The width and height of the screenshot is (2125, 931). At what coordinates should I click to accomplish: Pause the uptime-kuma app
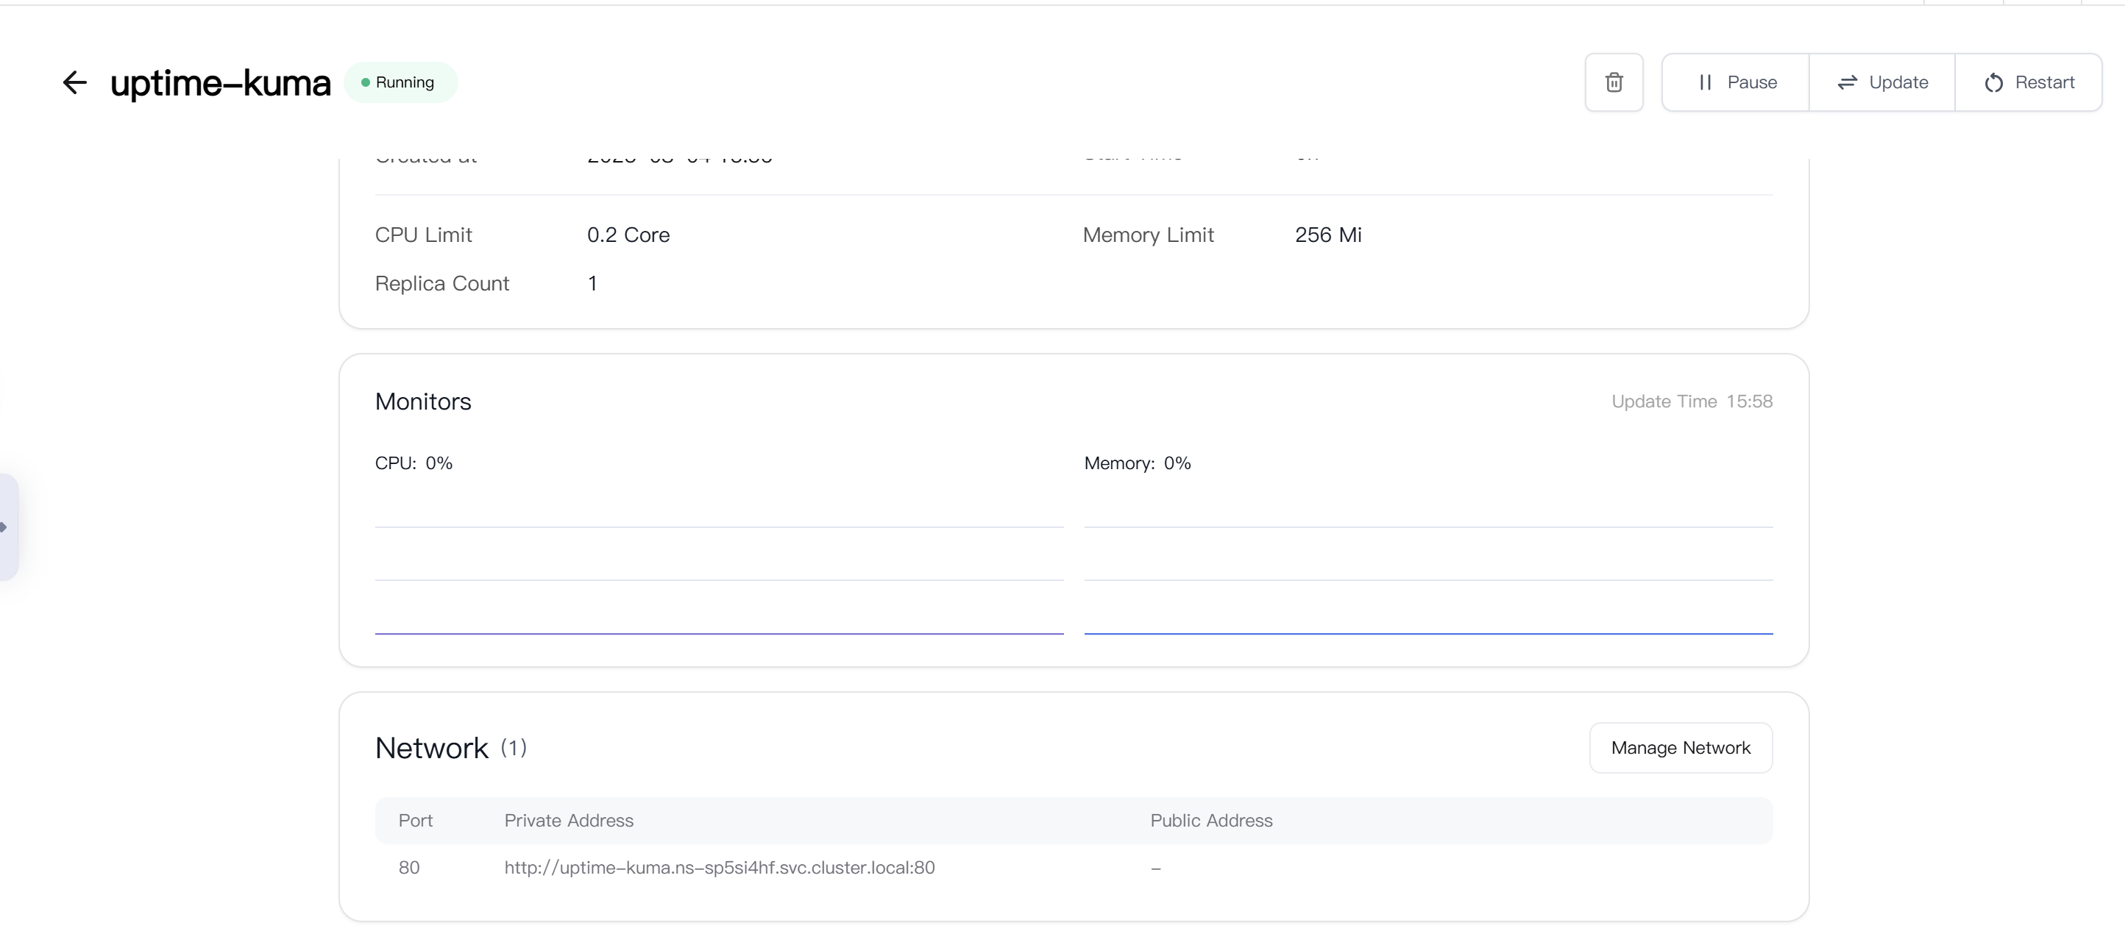[1736, 82]
